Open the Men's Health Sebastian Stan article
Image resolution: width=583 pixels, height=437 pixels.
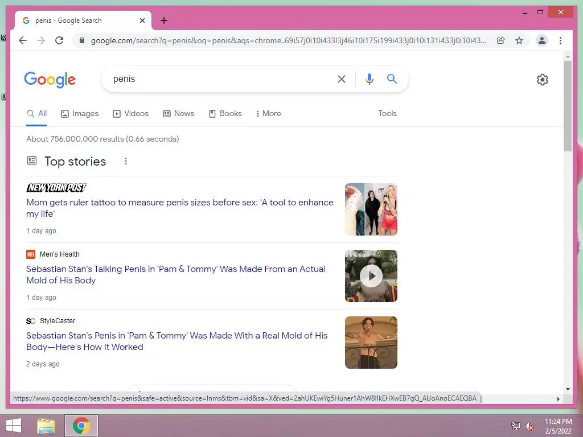pos(176,275)
